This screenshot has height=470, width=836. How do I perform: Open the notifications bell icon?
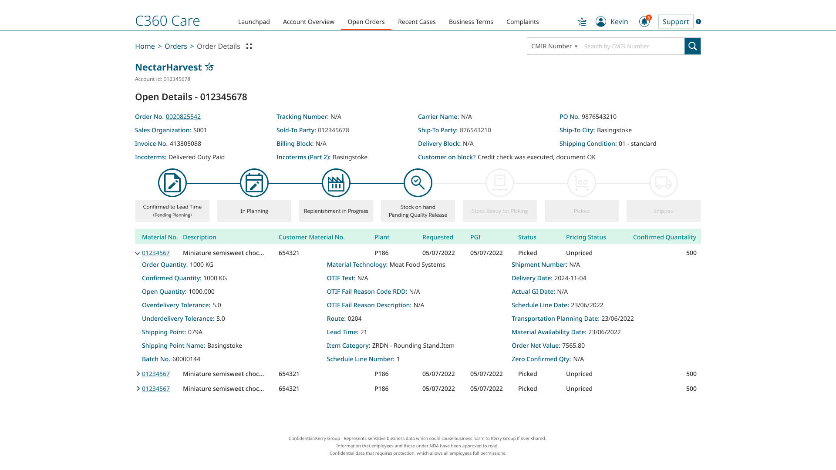644,22
